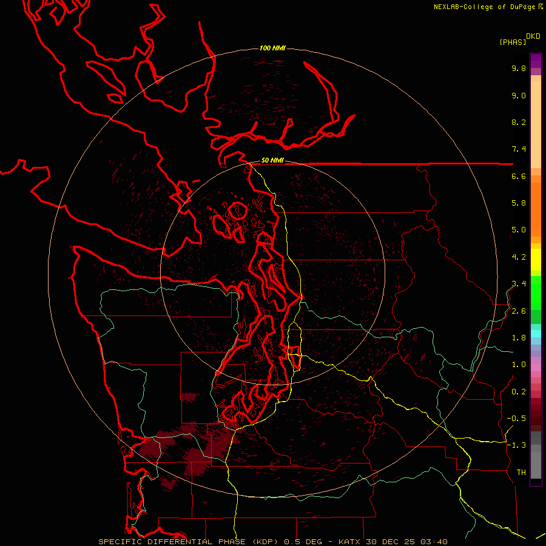Viewport: 546px width, 546px height.
Task: Click the 7.4 value on the scale
Action: pos(519,149)
